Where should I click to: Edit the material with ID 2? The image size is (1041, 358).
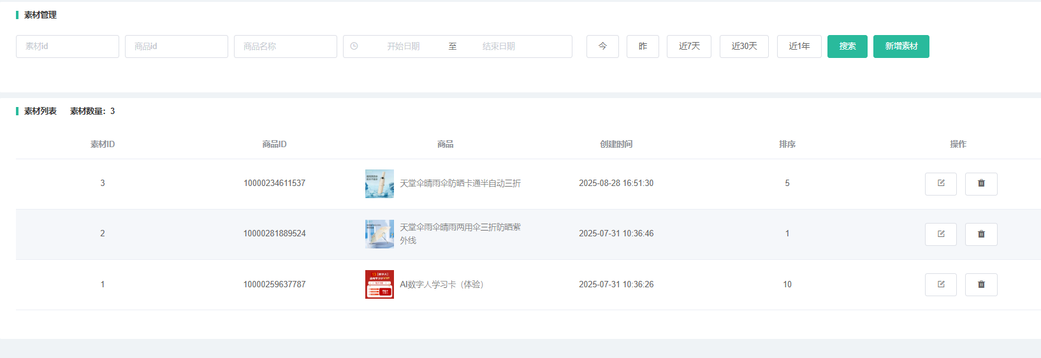(x=940, y=234)
